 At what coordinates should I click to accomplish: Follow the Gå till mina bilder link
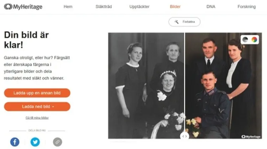(37, 118)
